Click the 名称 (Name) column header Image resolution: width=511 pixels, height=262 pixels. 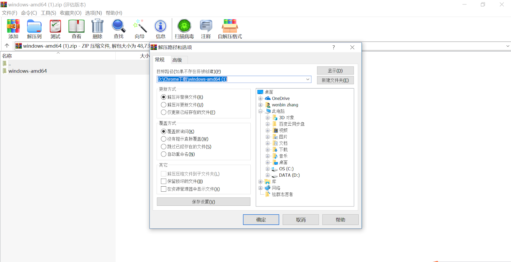click(58, 56)
